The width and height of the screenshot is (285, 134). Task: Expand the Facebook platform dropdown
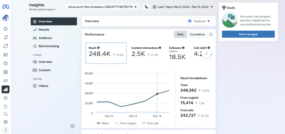click(x=199, y=21)
